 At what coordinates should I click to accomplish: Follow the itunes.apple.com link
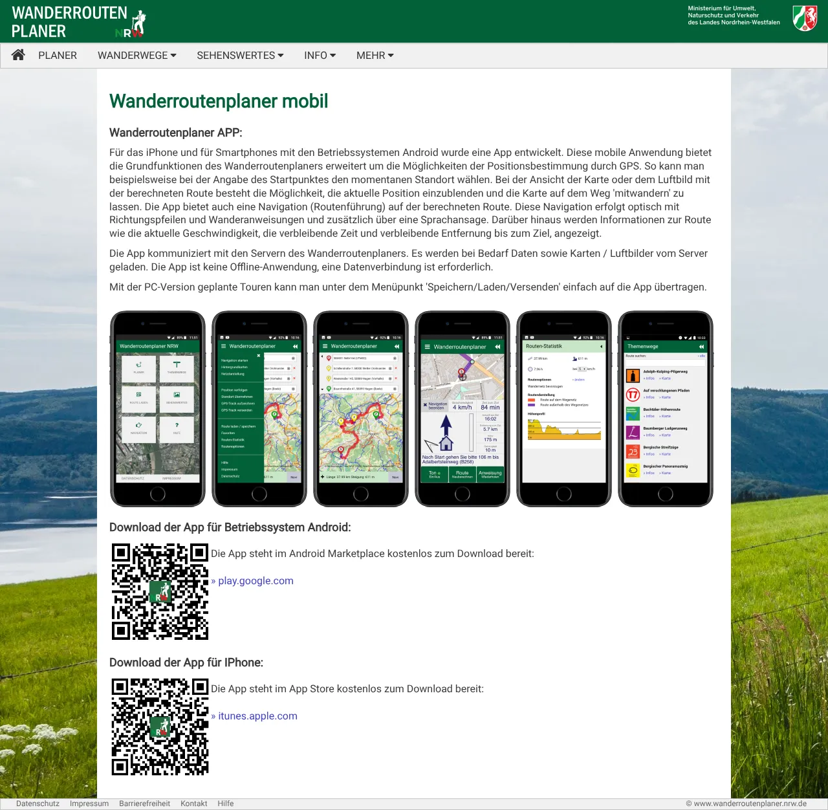click(x=257, y=716)
